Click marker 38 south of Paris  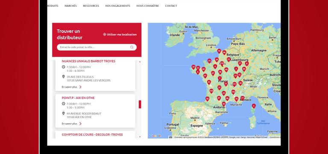220,72
